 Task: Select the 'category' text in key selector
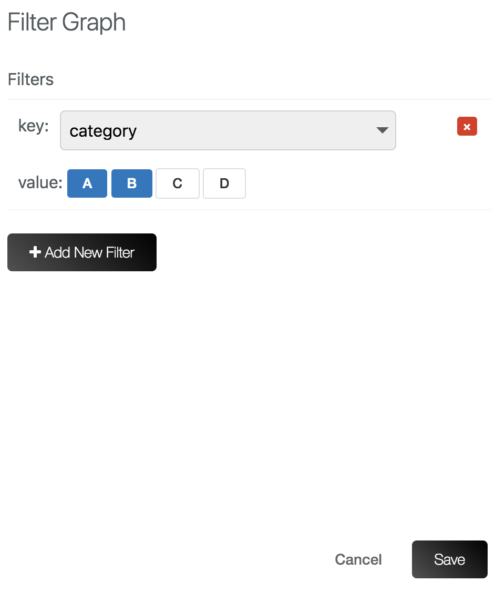point(103,131)
